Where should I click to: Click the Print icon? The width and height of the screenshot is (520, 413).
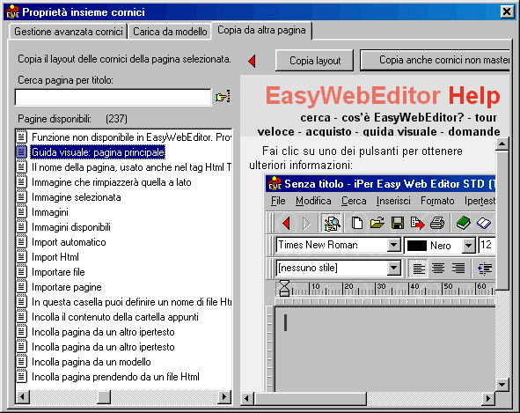[x=437, y=223]
